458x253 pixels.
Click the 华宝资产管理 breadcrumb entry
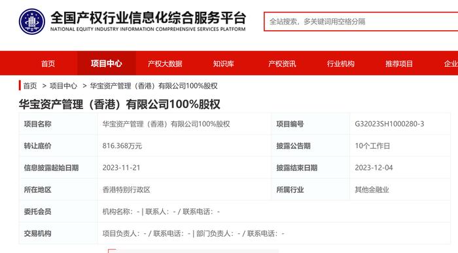154,86
